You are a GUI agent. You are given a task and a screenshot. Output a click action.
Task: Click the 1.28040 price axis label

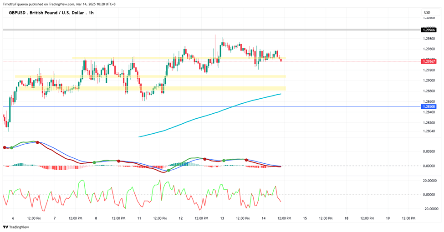coord(429,131)
